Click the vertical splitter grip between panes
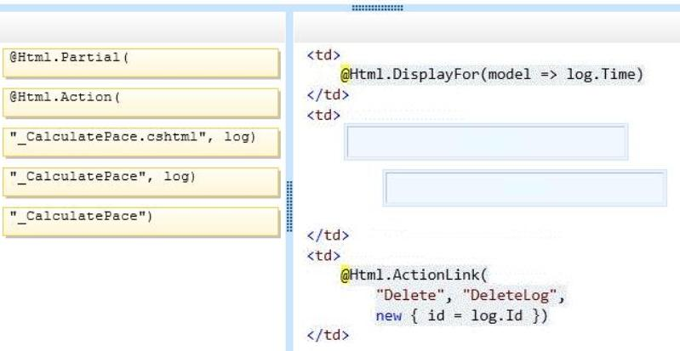 pyautogui.click(x=289, y=207)
